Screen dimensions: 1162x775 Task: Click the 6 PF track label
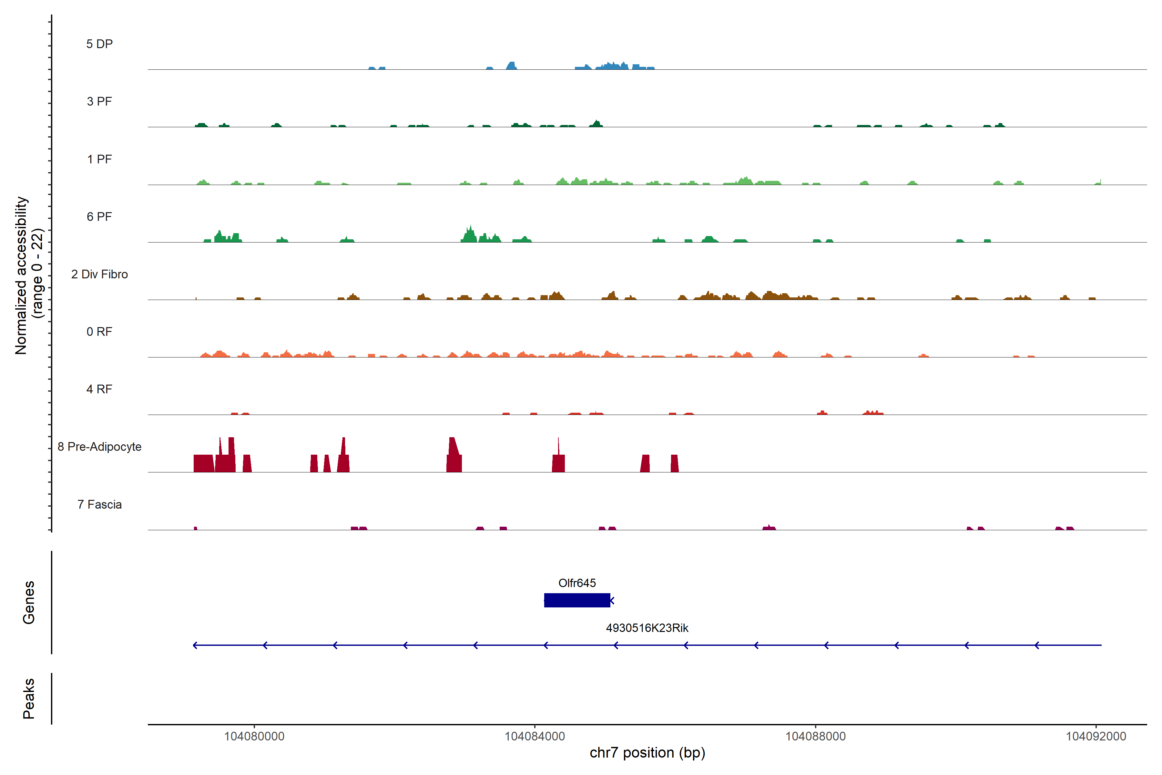point(99,216)
